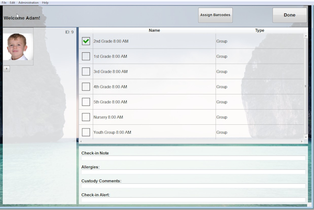Select the '5th Grade 8:00 AM' row text
The width and height of the screenshot is (314, 210).
[110, 102]
